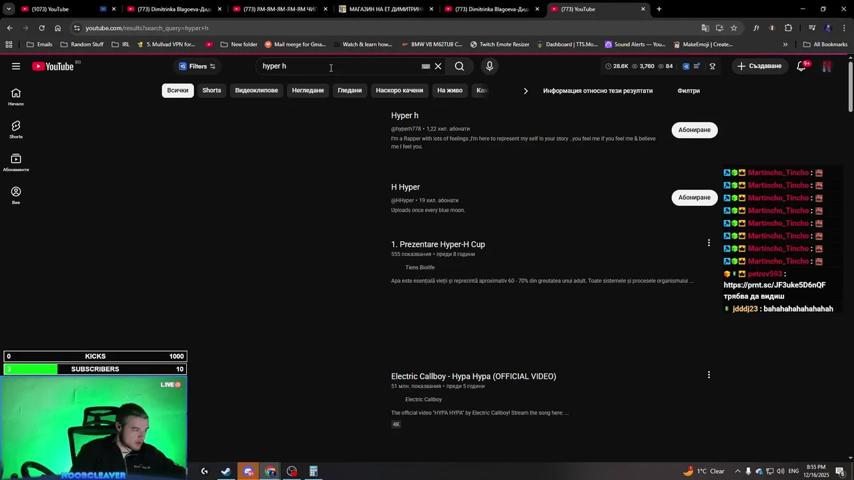Image resolution: width=854 pixels, height=480 pixels.
Task: Open Chrome extensions puzzle icon
Action: 789,28
